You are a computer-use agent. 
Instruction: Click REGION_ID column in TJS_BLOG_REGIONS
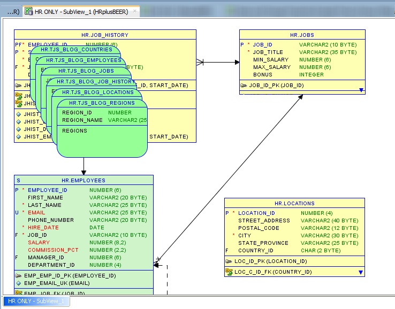click(77, 112)
